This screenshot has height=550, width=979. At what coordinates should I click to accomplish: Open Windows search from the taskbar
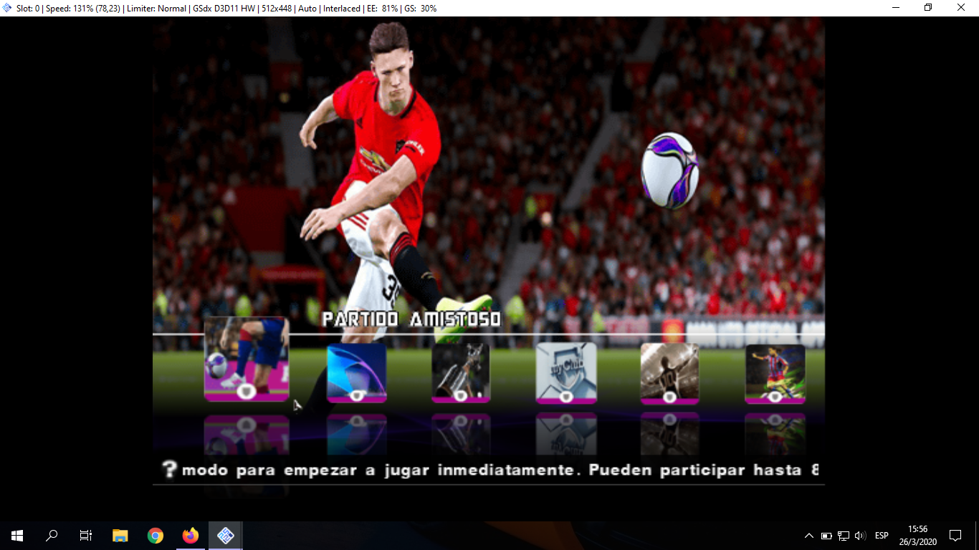point(52,535)
